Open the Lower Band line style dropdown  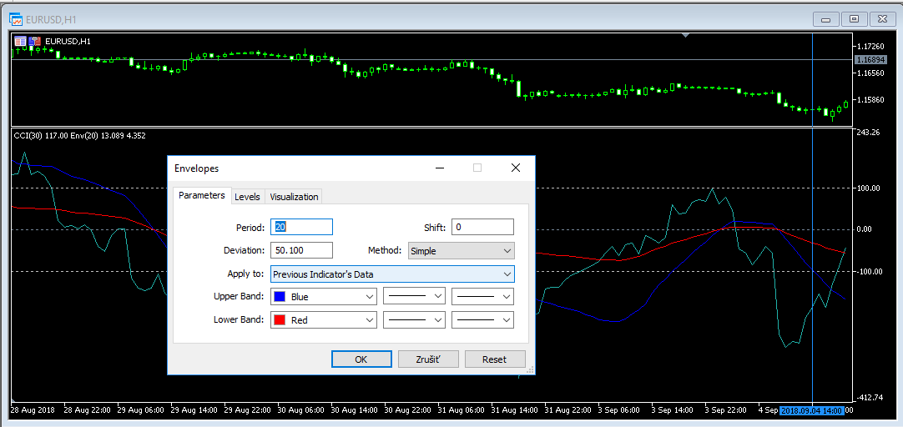click(x=415, y=320)
